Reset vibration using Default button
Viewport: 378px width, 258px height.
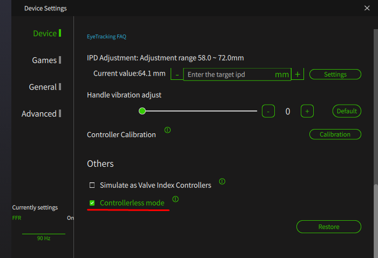(346, 111)
